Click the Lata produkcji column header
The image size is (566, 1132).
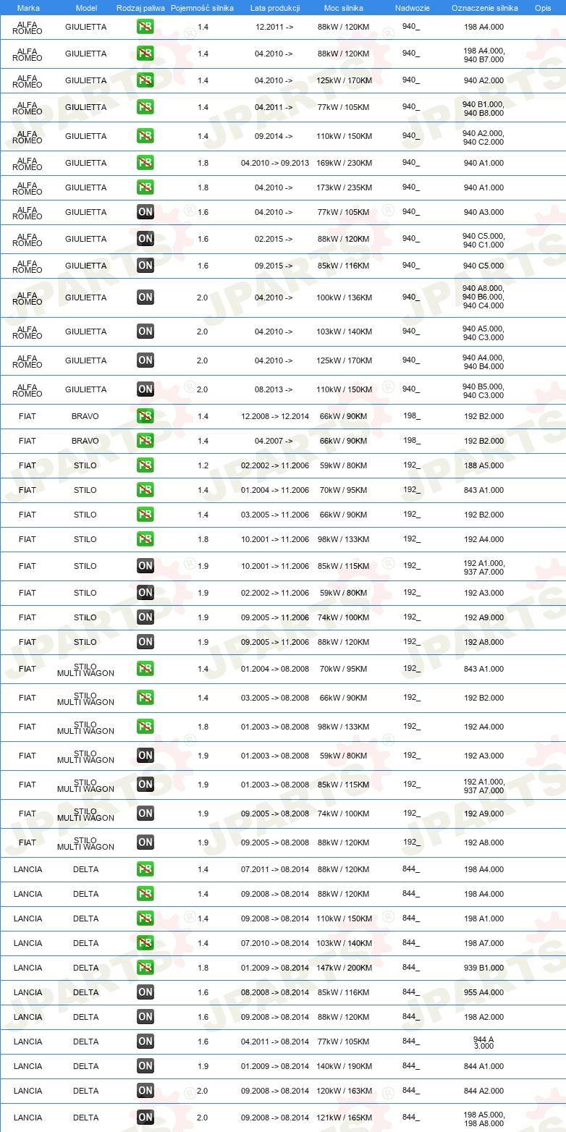tap(275, 8)
